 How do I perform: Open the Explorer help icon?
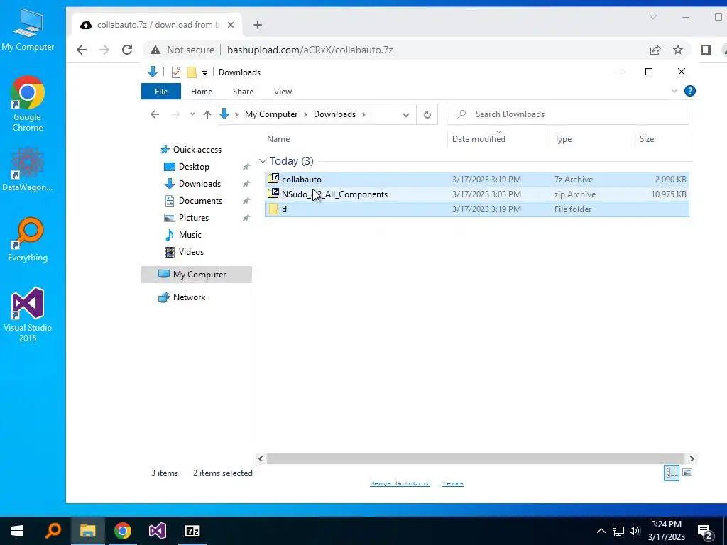689,92
